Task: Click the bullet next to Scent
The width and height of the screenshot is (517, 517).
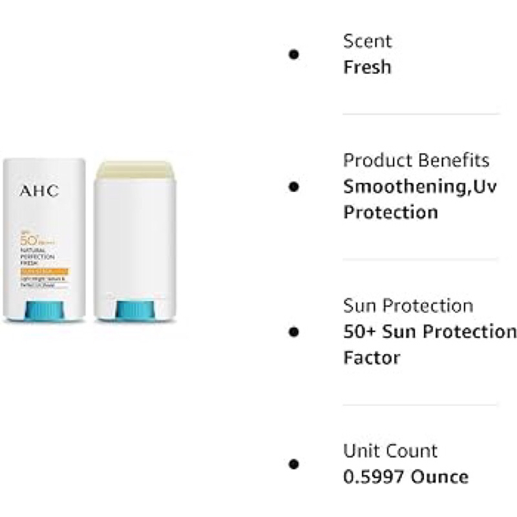Action: (x=293, y=54)
